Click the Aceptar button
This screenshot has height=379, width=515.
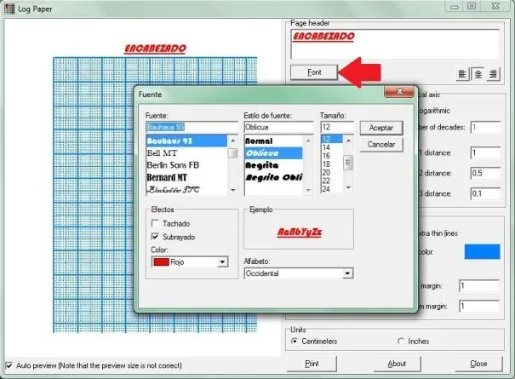380,127
